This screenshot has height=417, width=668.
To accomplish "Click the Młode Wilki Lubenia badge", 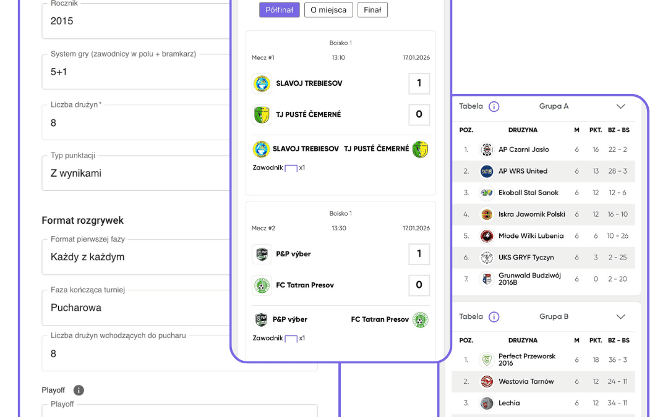I will pyautogui.click(x=487, y=236).
